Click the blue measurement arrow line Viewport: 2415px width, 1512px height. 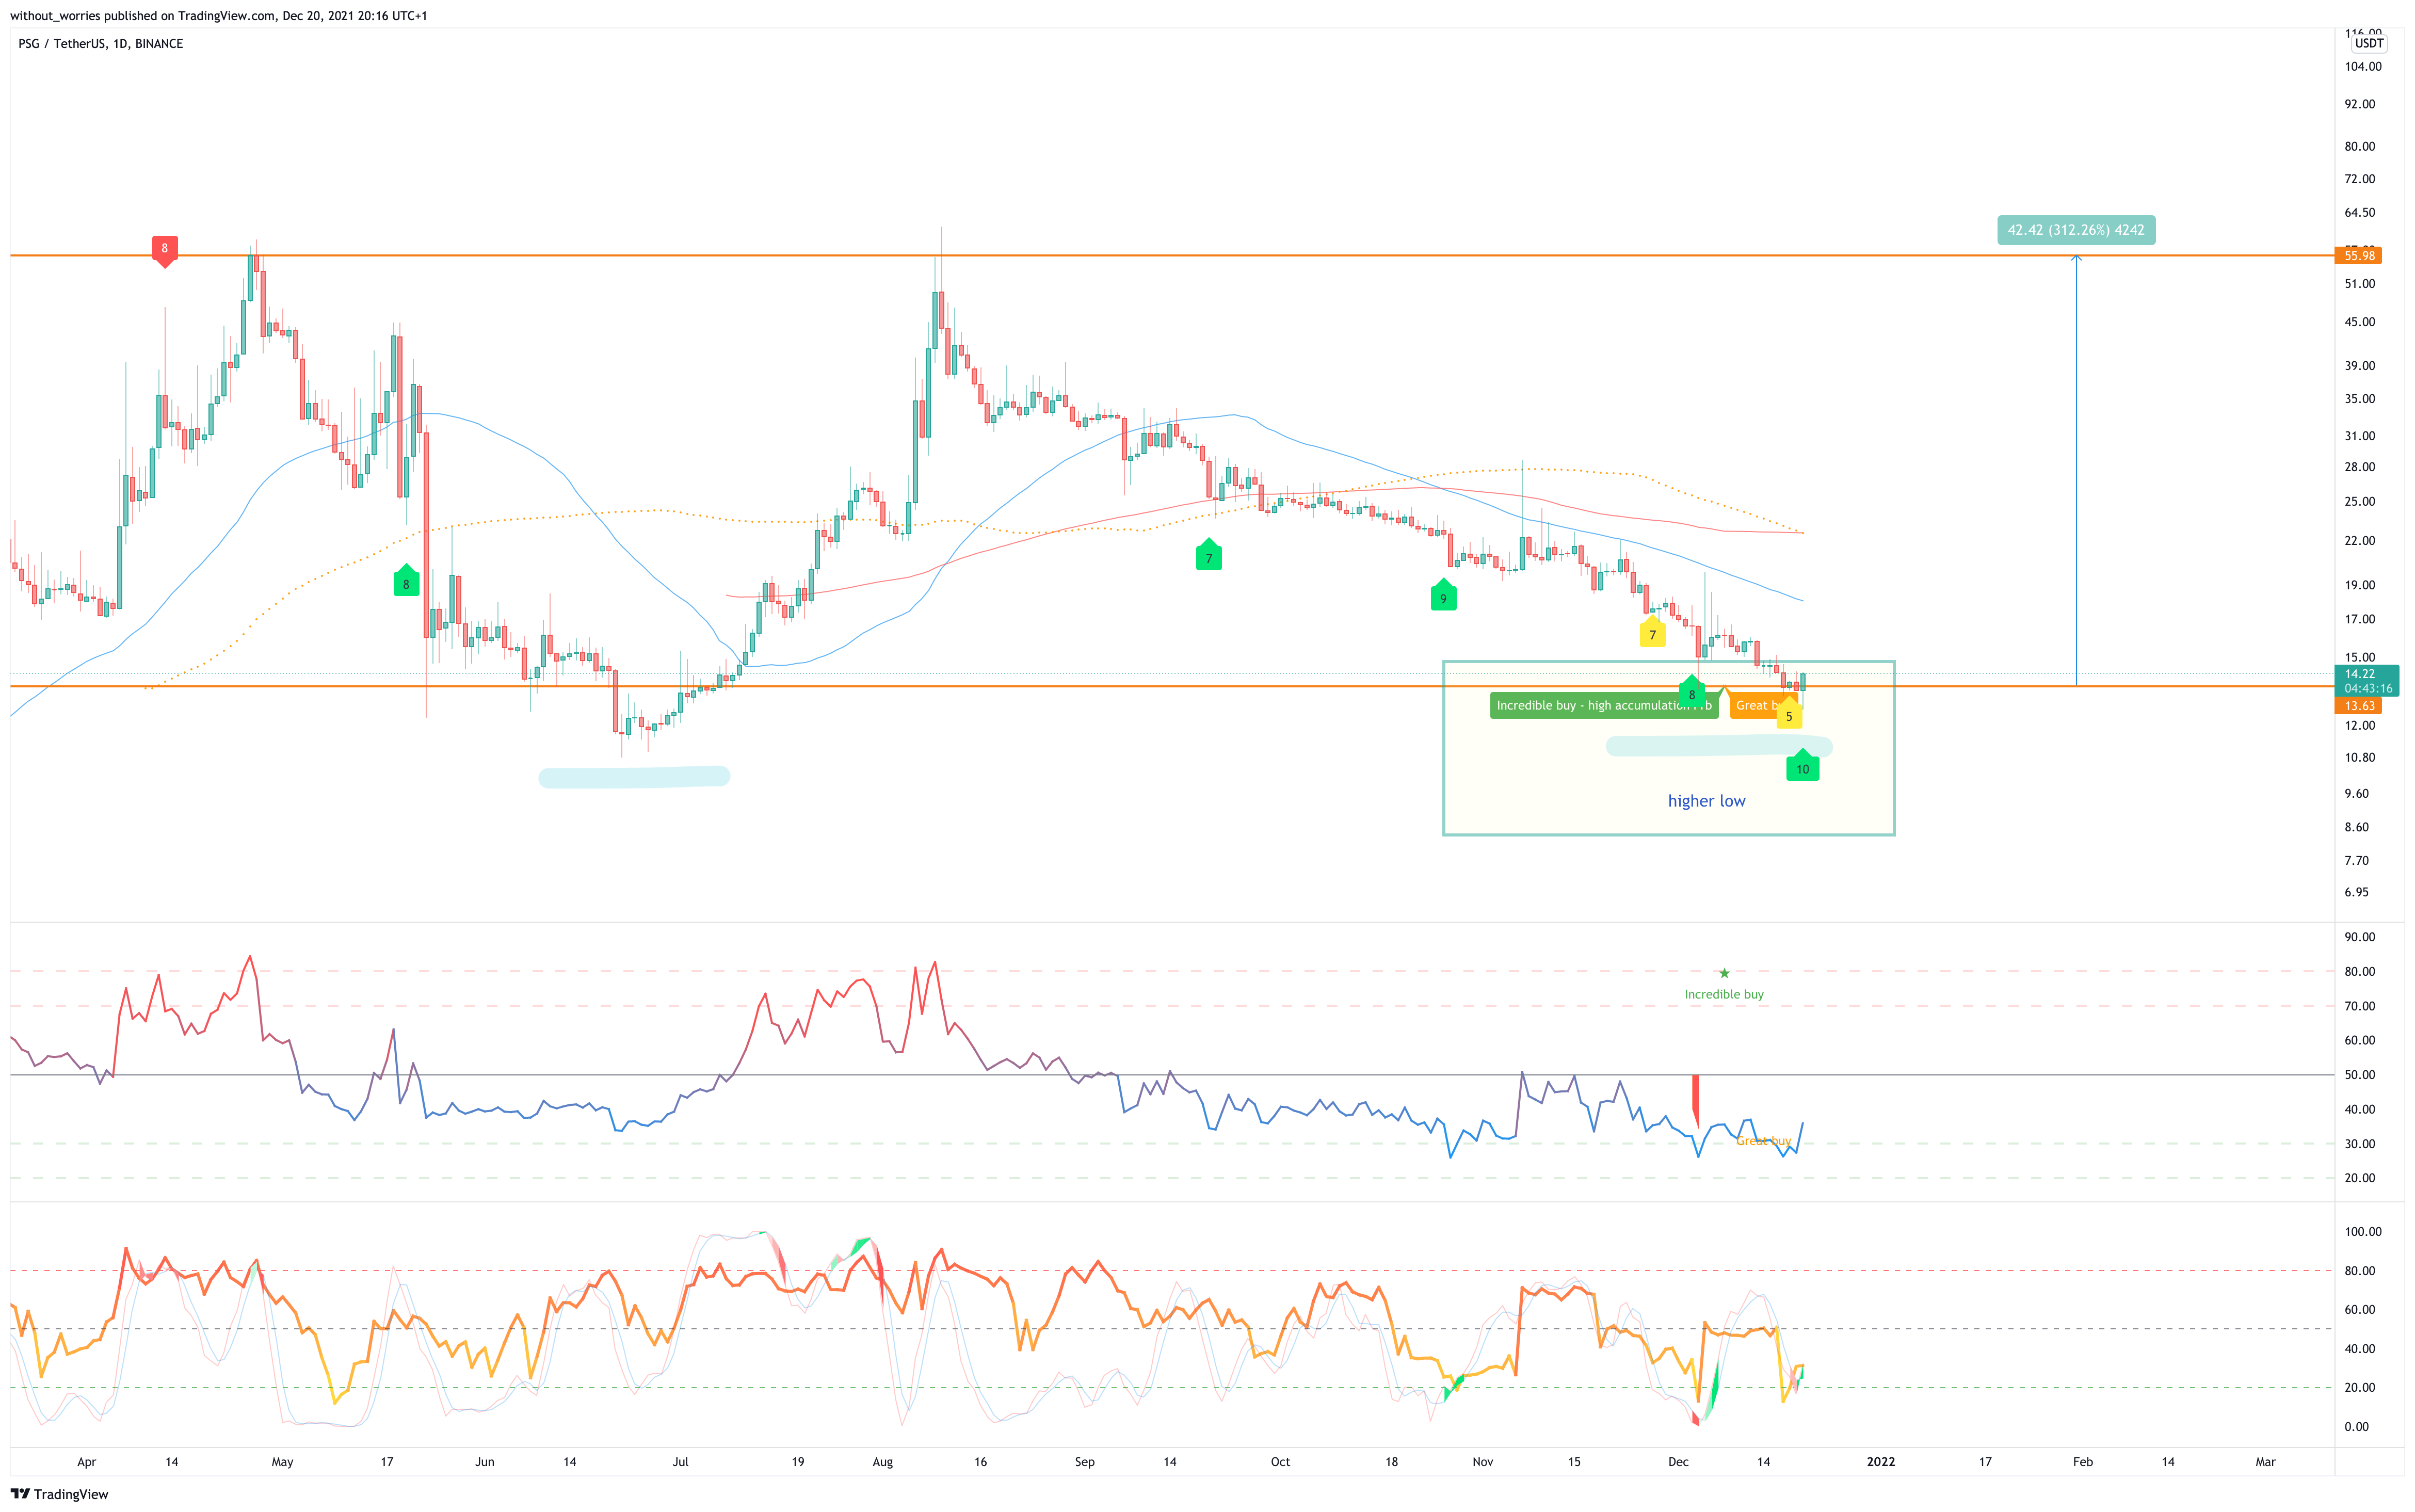[x=2076, y=470]
